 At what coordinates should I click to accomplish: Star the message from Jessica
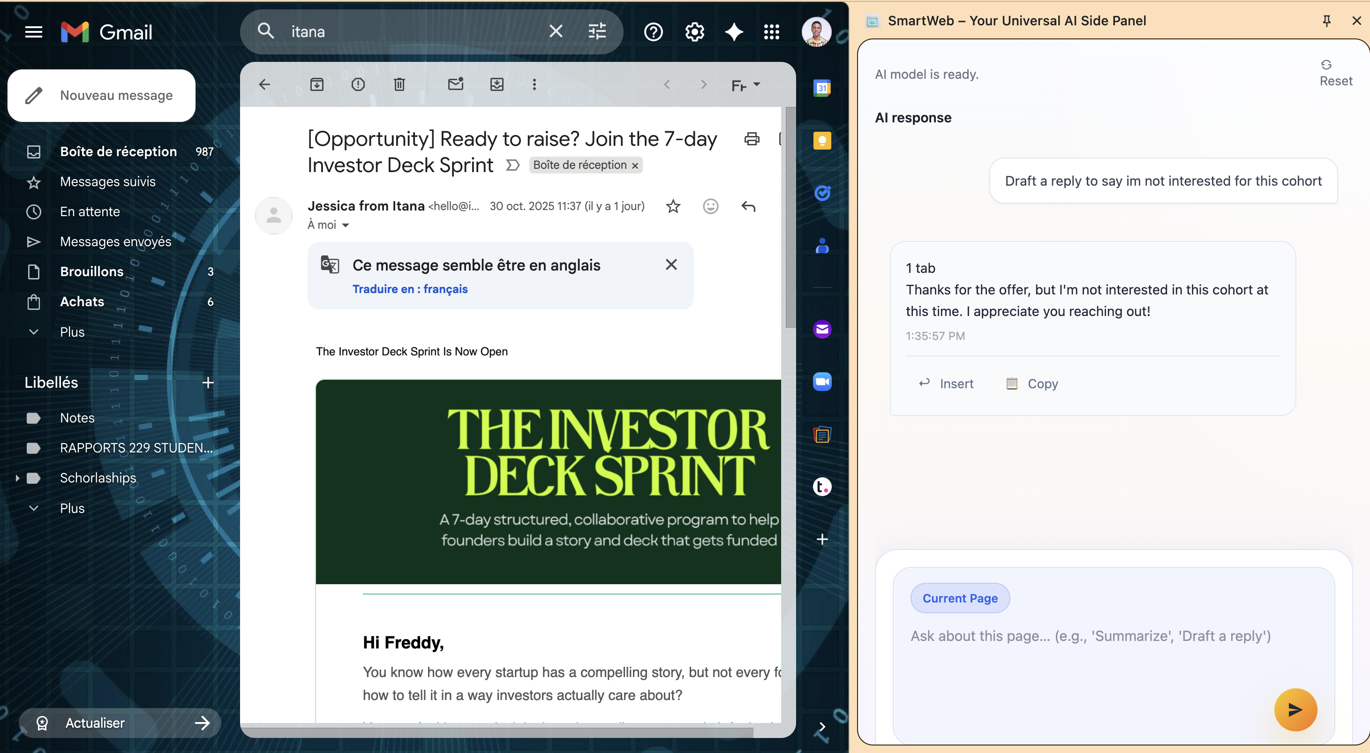[673, 206]
